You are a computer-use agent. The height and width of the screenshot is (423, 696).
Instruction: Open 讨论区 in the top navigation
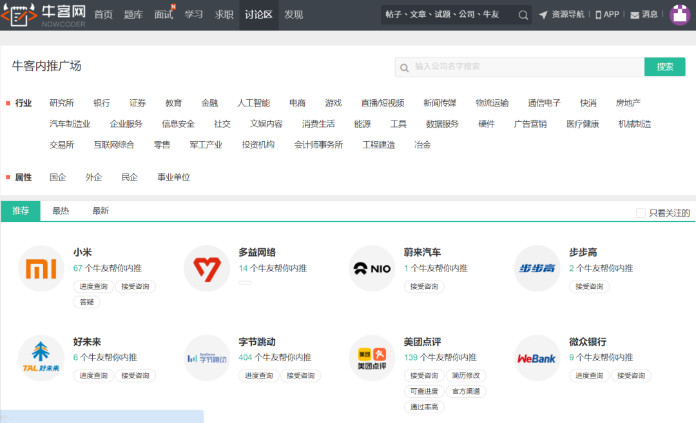(259, 15)
